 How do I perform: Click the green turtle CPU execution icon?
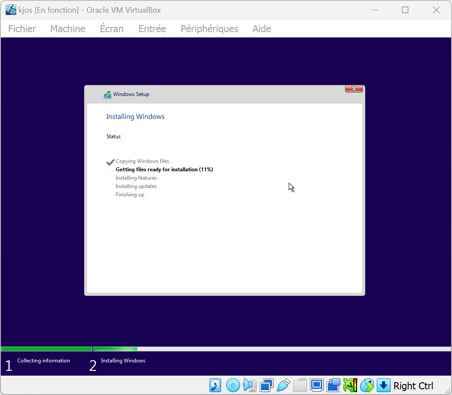pos(350,385)
